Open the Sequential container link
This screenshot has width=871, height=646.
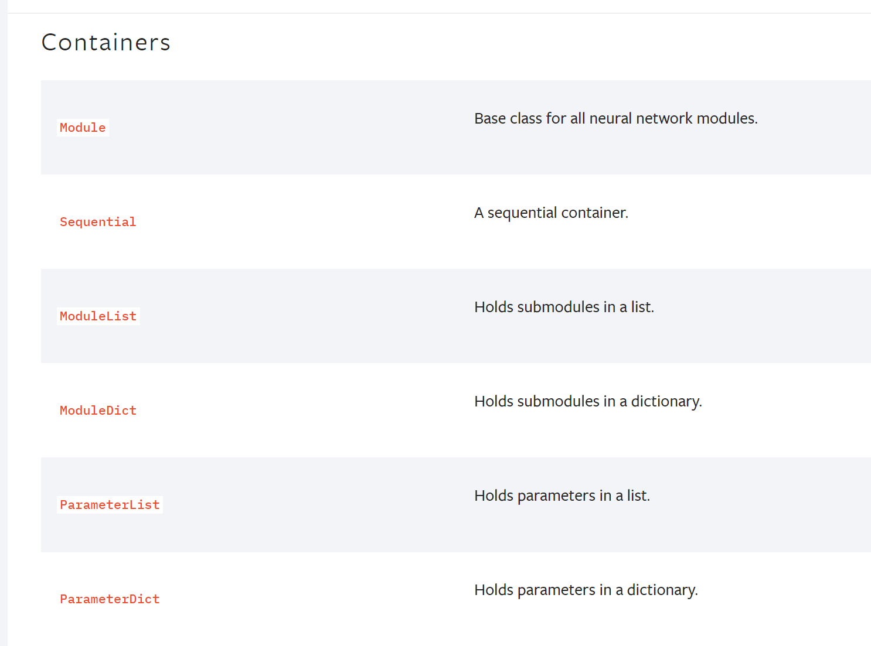click(x=98, y=222)
